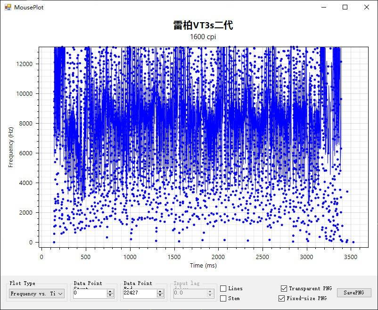The width and height of the screenshot is (378, 310).
Task: Click the MousePlot window title text
Action: tap(29, 7)
